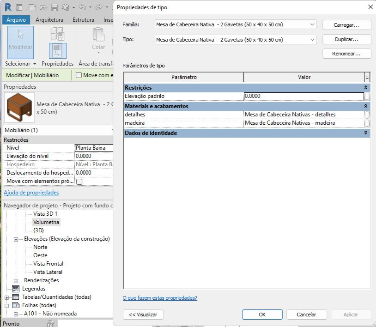Click the Revit application logo icon
The width and height of the screenshot is (376, 327).
click(8, 7)
